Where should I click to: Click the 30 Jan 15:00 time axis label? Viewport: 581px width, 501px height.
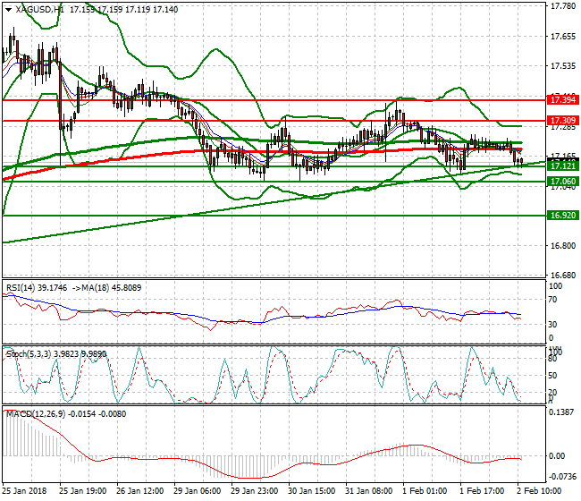[x=312, y=491]
